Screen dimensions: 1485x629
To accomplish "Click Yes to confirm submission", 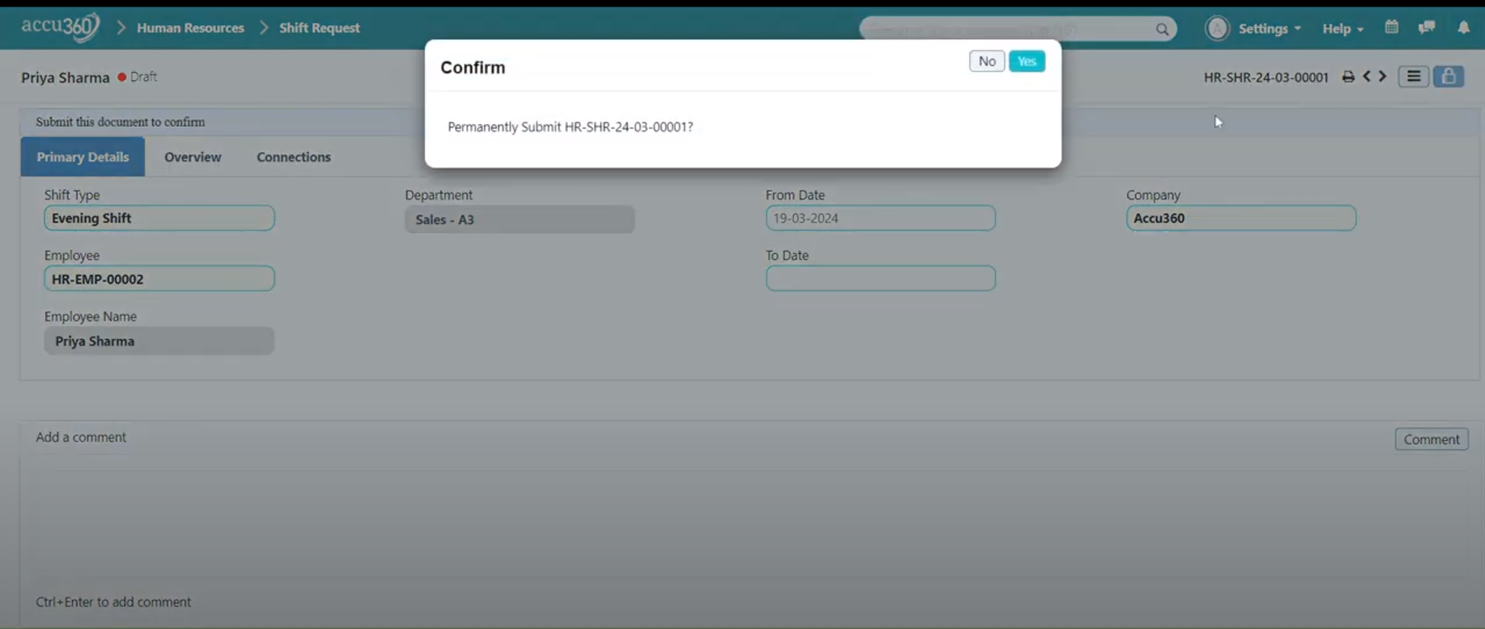I will tap(1026, 61).
